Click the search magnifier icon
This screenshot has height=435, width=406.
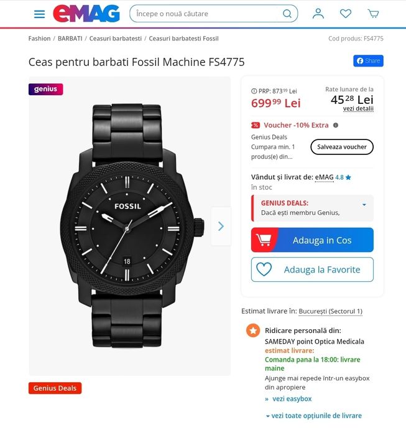[x=287, y=14]
